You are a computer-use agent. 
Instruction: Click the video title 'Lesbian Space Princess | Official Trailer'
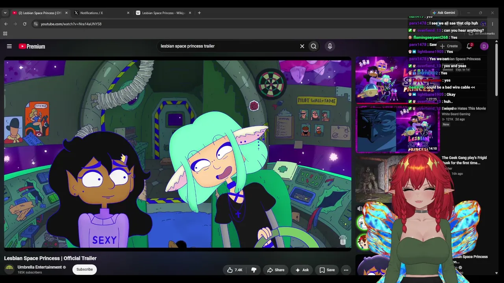click(x=50, y=258)
